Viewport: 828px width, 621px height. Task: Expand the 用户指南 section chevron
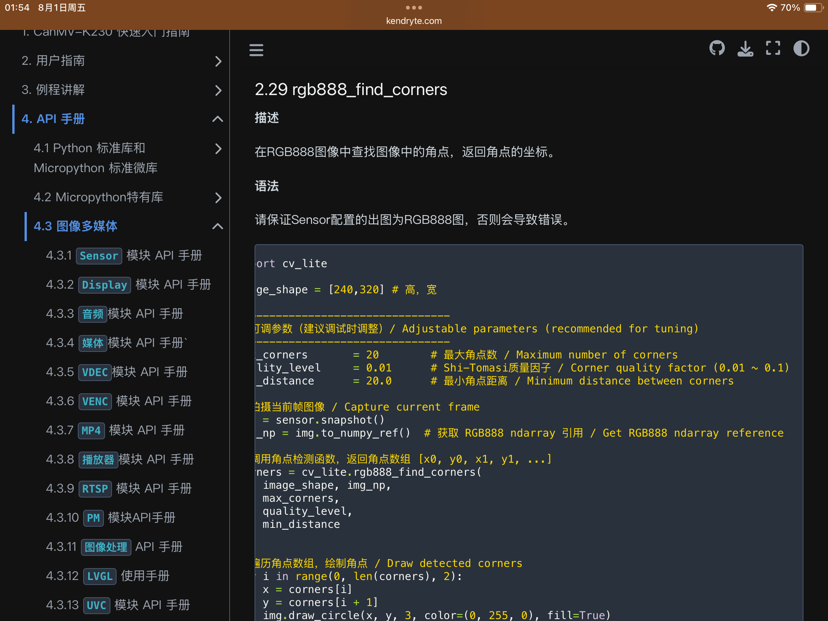(218, 61)
